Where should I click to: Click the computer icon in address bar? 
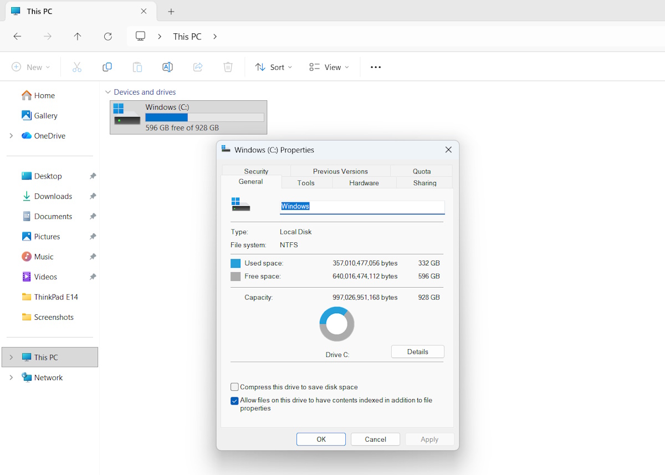(141, 37)
